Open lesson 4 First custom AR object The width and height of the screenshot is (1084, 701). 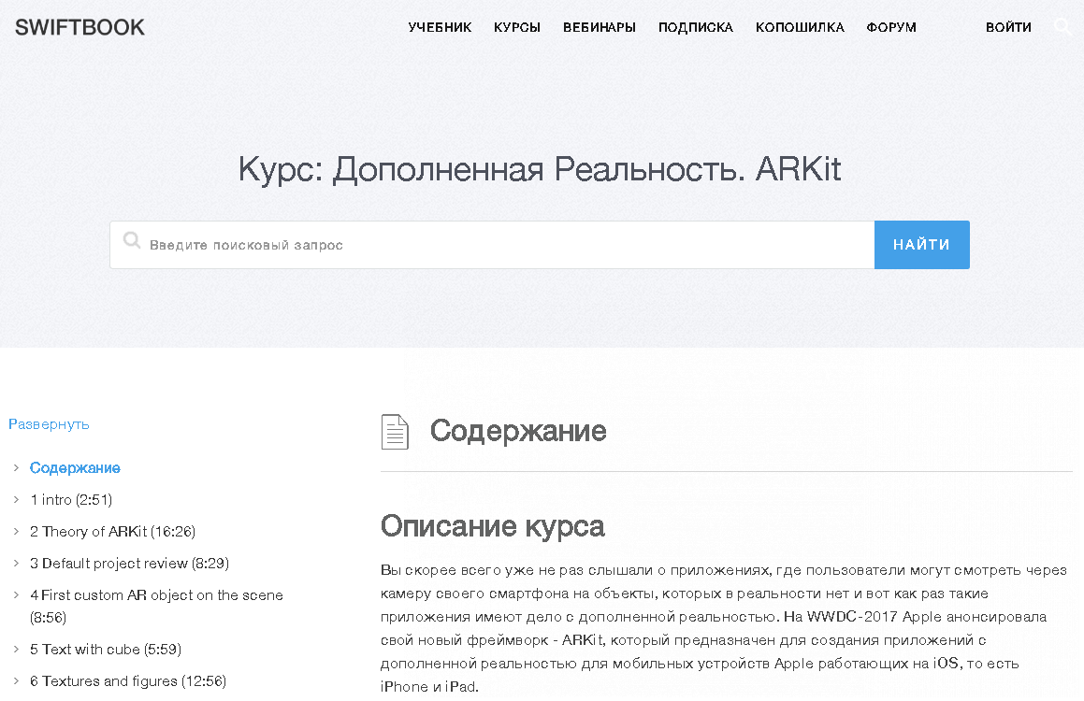click(x=156, y=595)
